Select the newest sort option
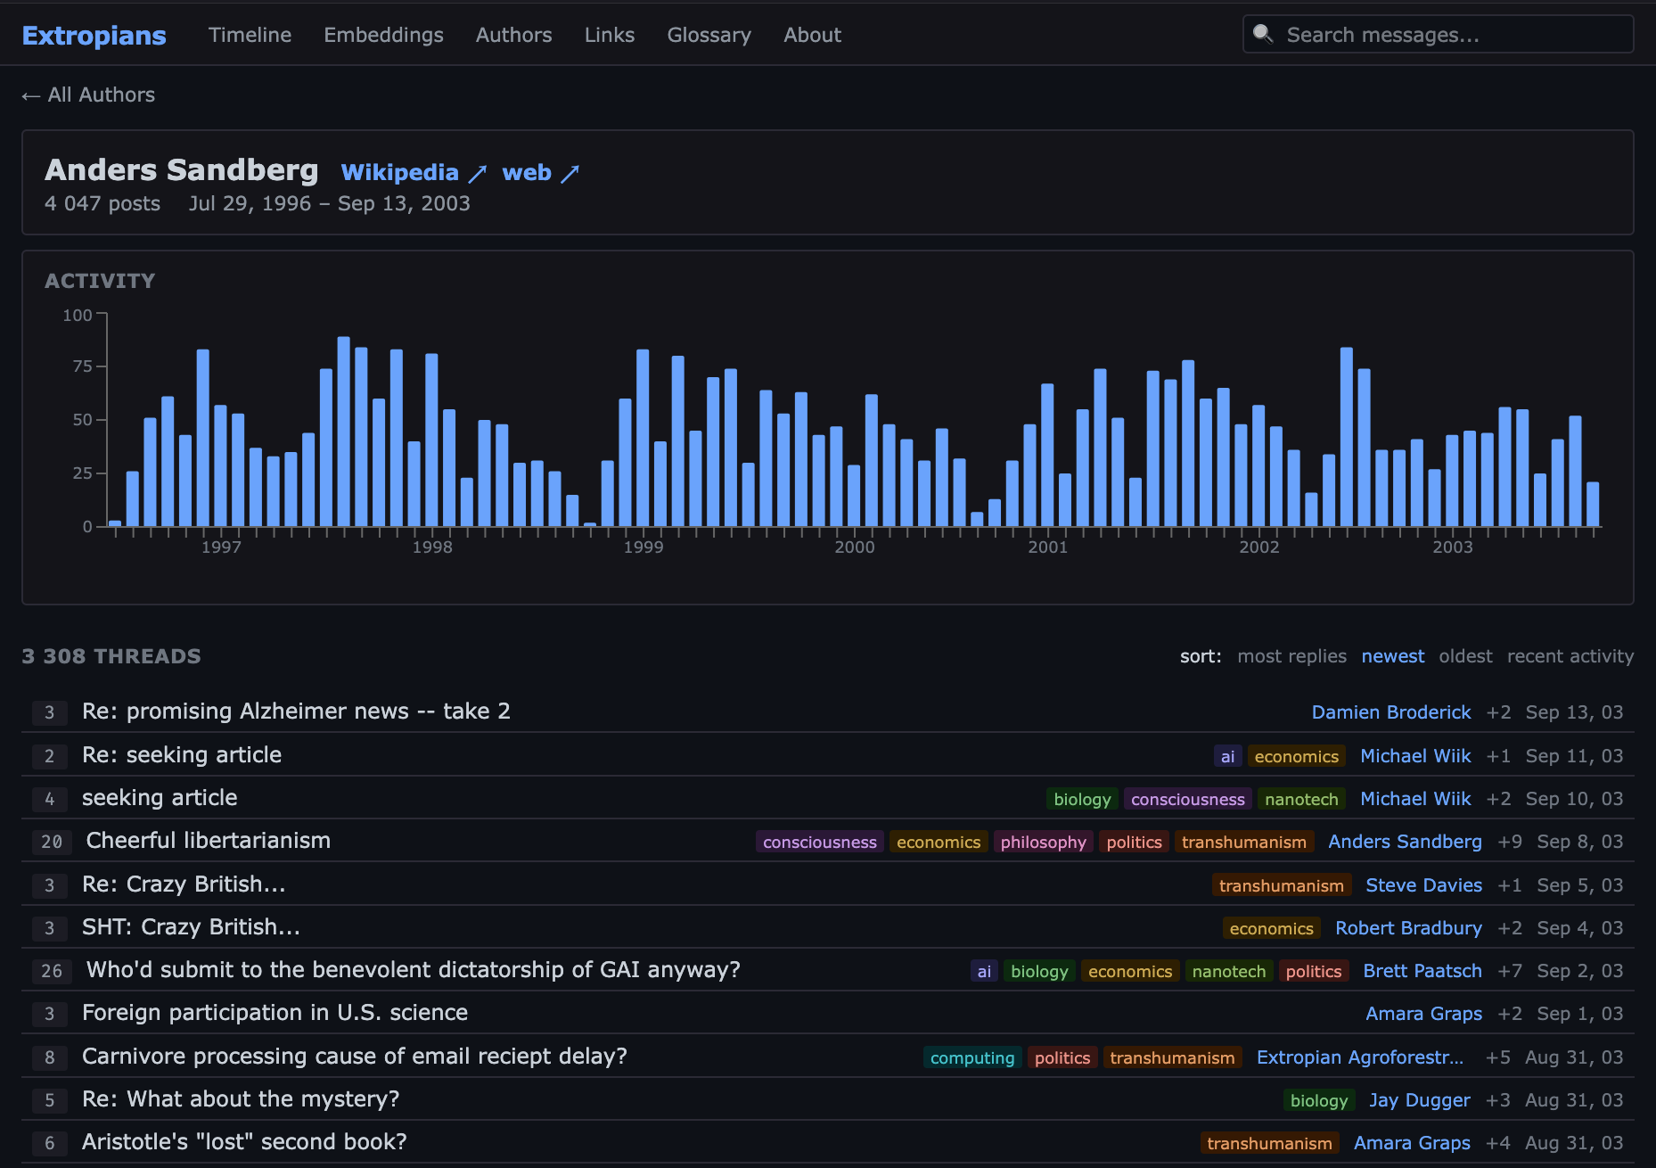The image size is (1656, 1168). pos(1392,656)
